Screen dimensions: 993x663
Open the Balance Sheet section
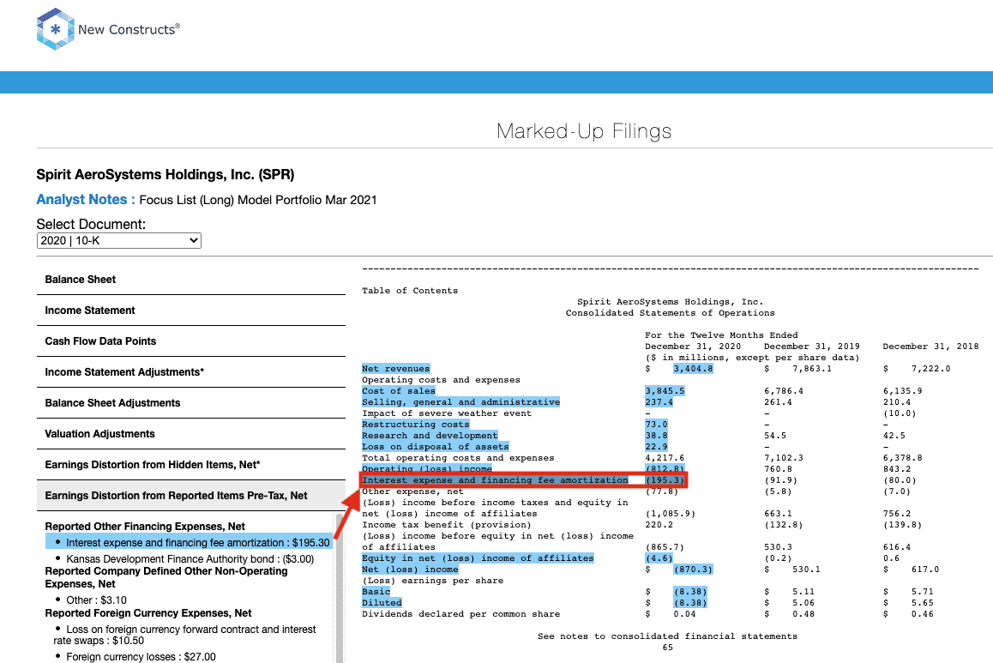[x=191, y=280]
